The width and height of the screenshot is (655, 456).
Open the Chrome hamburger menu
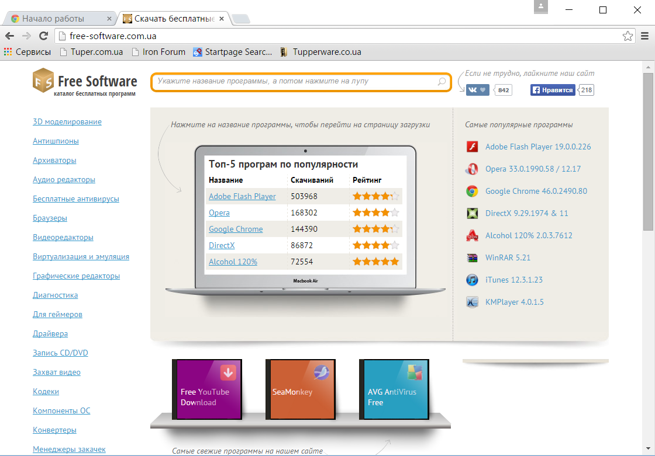[644, 36]
